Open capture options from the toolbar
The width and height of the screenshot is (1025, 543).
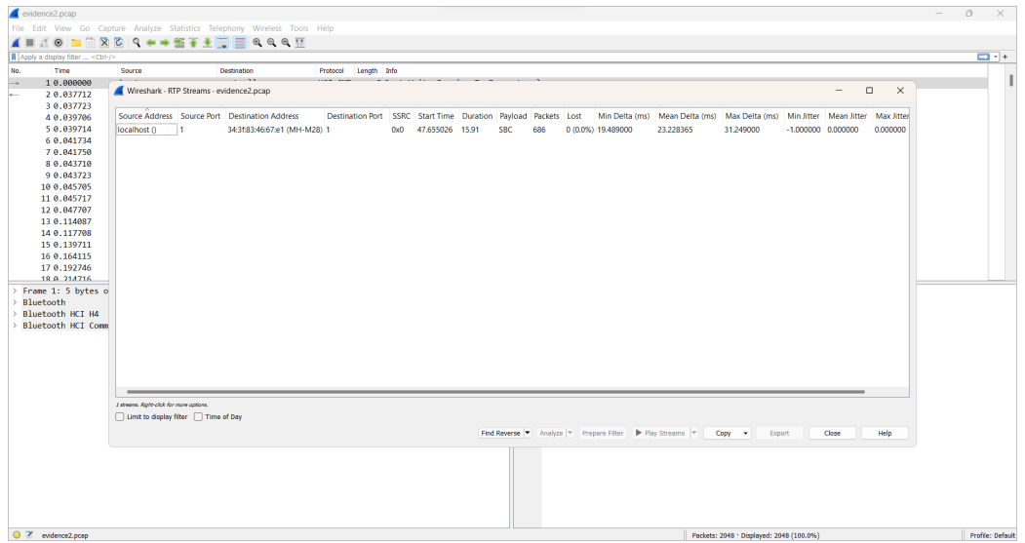point(59,43)
